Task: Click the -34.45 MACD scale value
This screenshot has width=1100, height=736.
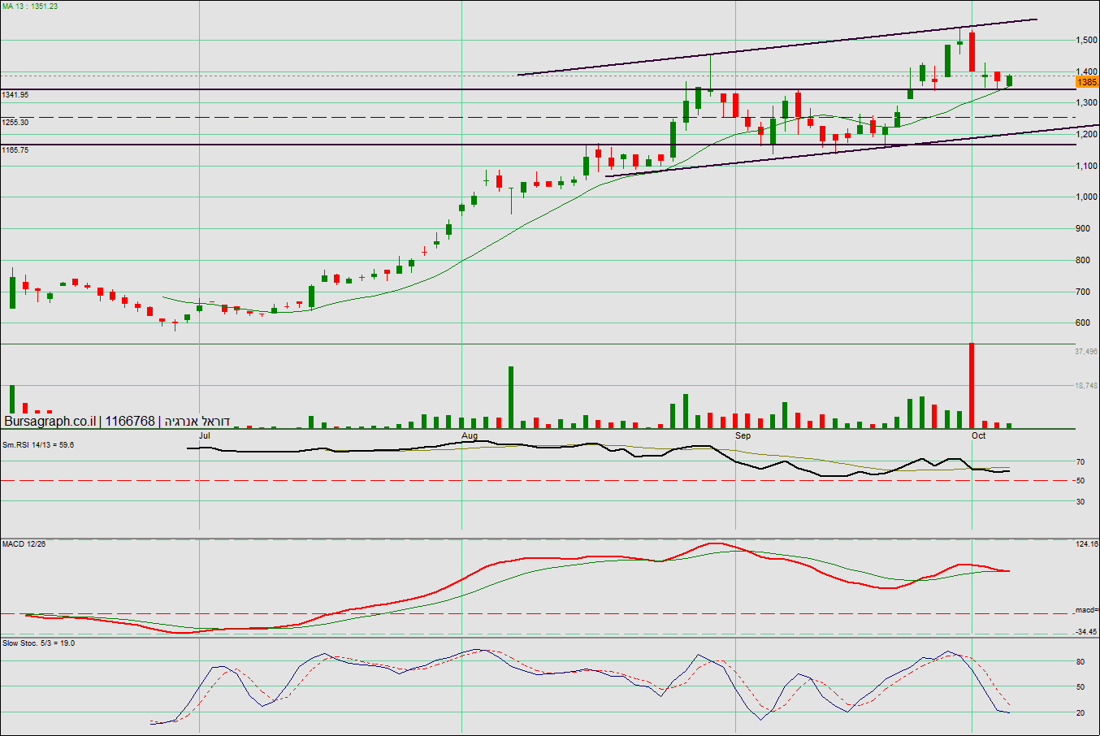Action: [1086, 631]
